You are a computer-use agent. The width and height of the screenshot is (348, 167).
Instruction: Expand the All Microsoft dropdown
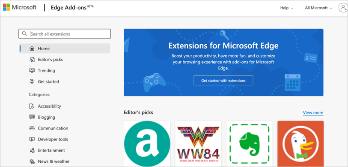(x=319, y=8)
